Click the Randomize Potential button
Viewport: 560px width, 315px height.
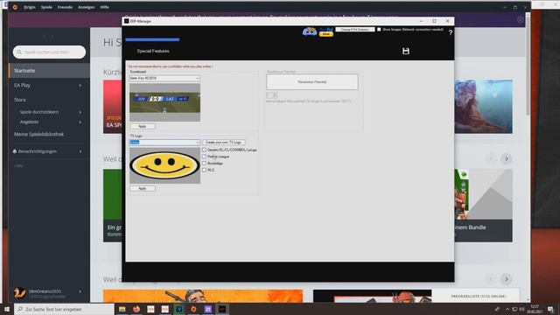pyautogui.click(x=312, y=81)
